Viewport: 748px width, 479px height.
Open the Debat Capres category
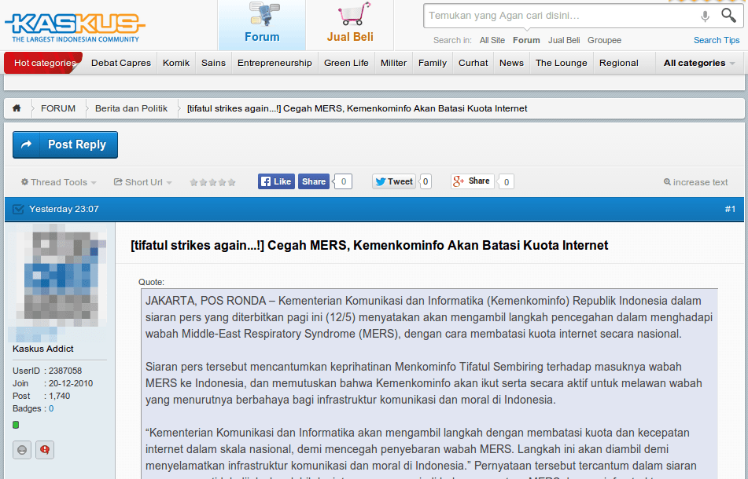pos(121,63)
